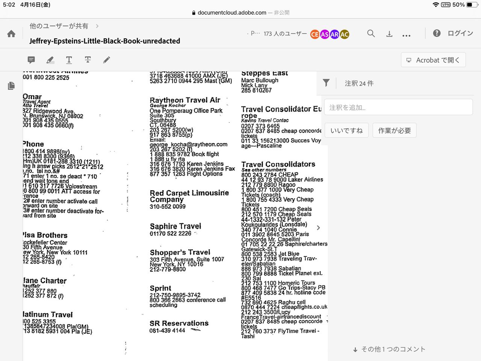Click the 注釈 24 件 count label
This screenshot has height=361, width=481.
pos(359,83)
